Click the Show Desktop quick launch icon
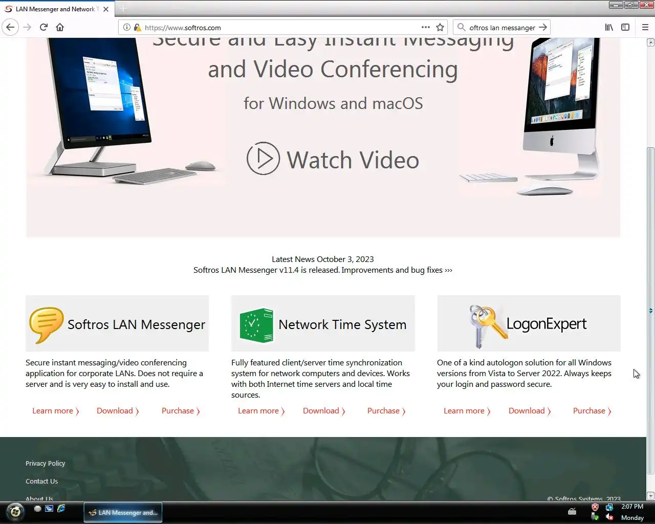This screenshot has height=524, width=655. [x=37, y=509]
